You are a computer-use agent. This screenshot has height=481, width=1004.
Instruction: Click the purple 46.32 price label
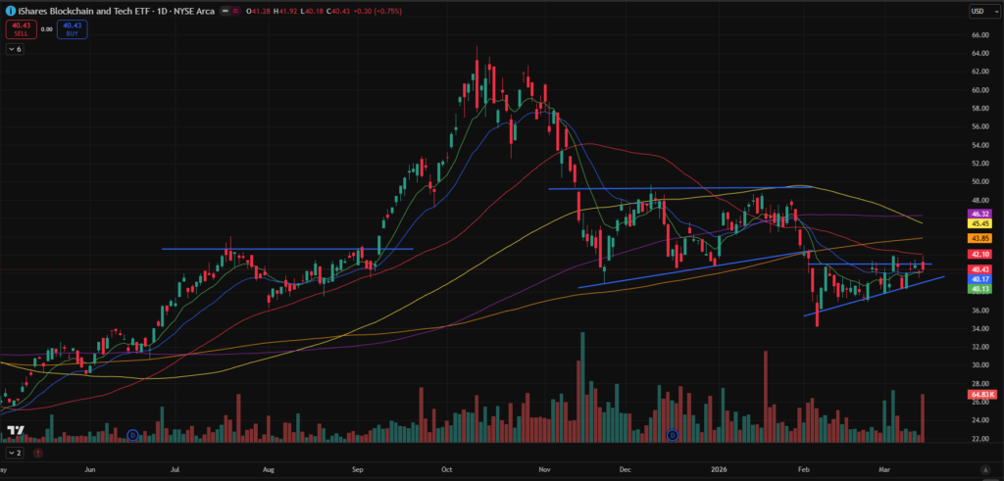[981, 214]
